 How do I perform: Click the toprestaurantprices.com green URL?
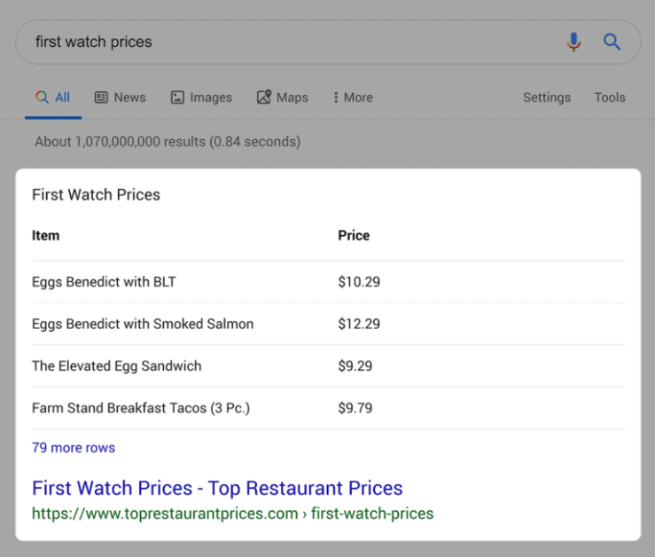tap(233, 514)
